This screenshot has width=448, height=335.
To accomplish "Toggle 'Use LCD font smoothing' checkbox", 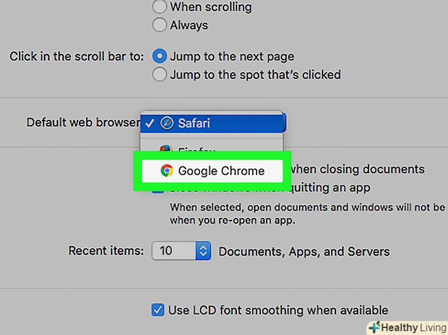I will [158, 310].
